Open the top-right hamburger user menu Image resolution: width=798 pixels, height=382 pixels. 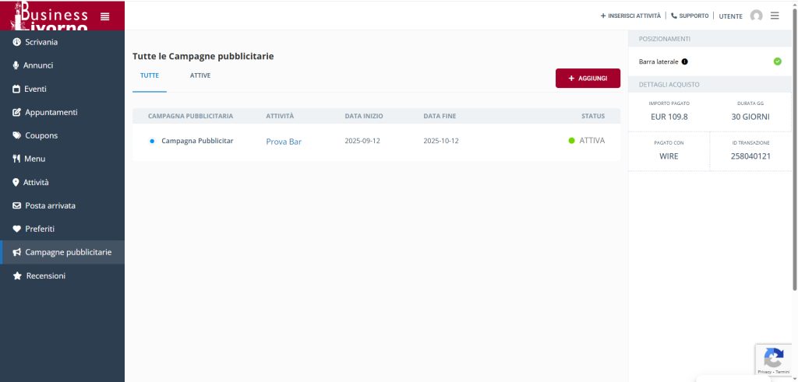coord(775,16)
